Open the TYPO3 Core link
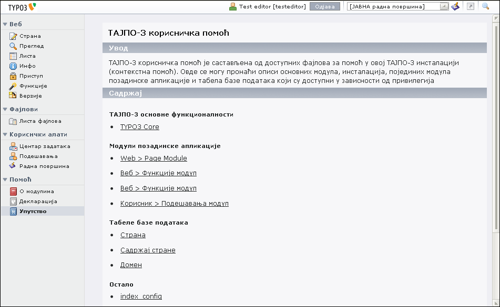 140,126
